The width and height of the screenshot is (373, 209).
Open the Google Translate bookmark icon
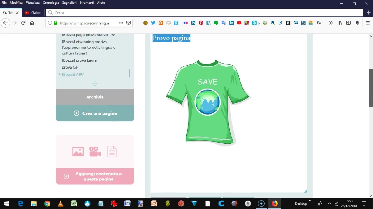224,23
